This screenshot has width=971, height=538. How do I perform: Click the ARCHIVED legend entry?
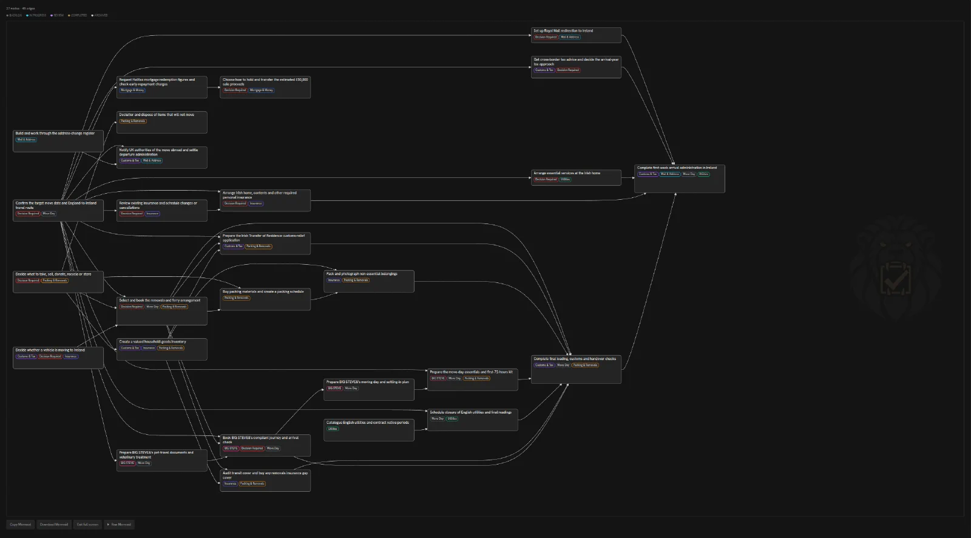tap(100, 15)
